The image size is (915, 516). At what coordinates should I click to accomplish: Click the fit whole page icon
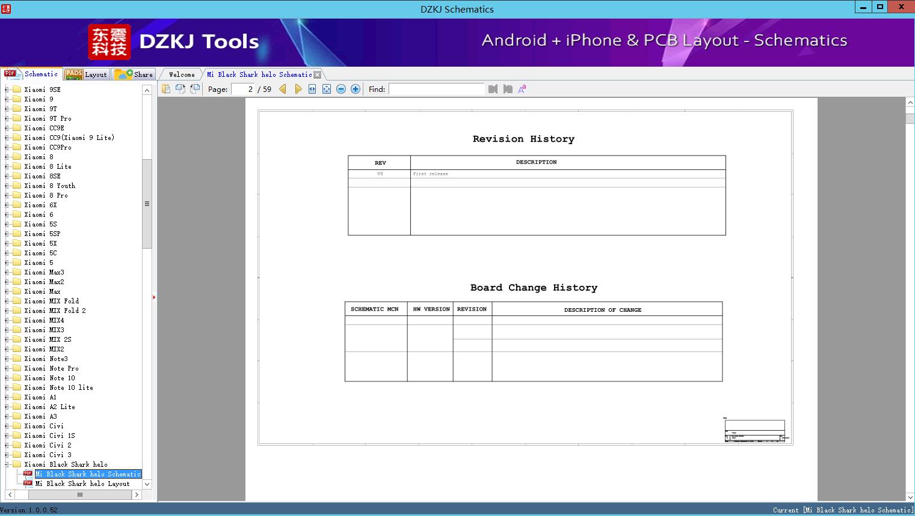coord(327,89)
